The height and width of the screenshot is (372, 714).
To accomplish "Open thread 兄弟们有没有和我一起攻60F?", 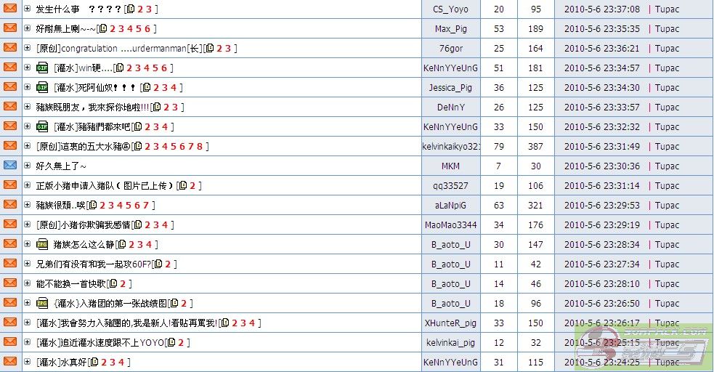I will tap(93, 264).
